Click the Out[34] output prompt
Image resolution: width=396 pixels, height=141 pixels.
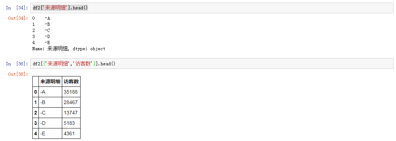pyautogui.click(x=18, y=18)
